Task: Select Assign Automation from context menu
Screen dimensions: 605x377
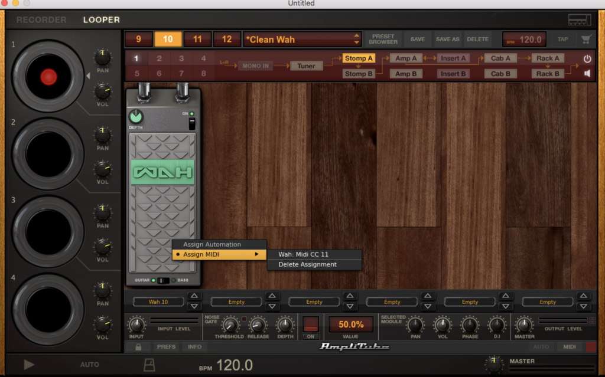Action: coord(212,244)
